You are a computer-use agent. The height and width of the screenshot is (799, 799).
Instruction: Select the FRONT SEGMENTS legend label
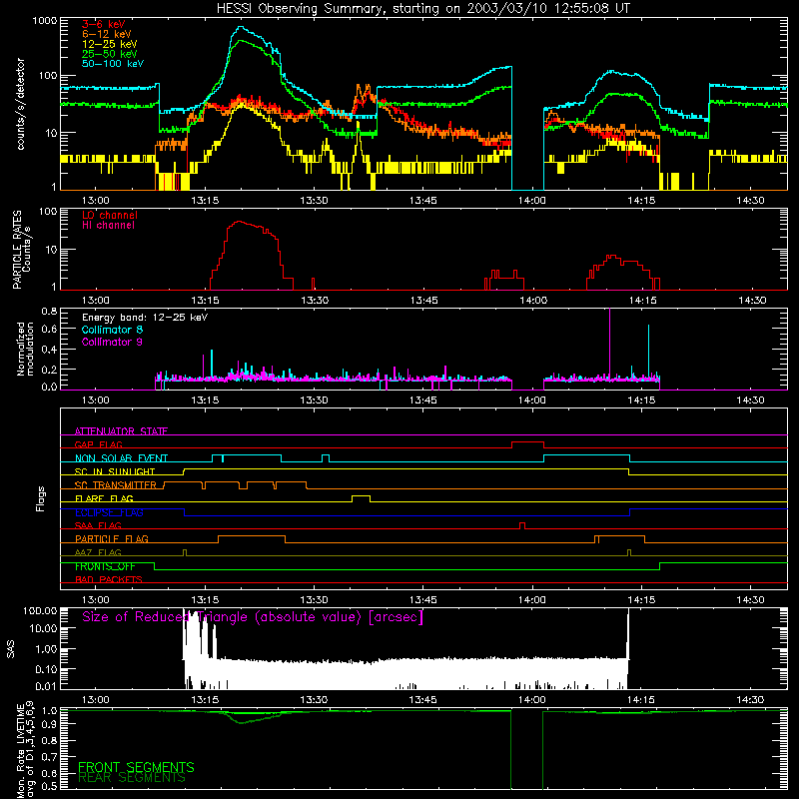[x=136, y=767]
